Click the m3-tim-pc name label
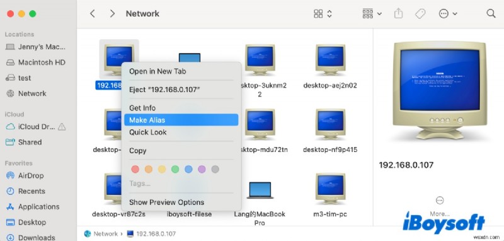This screenshot has width=504, height=241. click(x=330, y=214)
